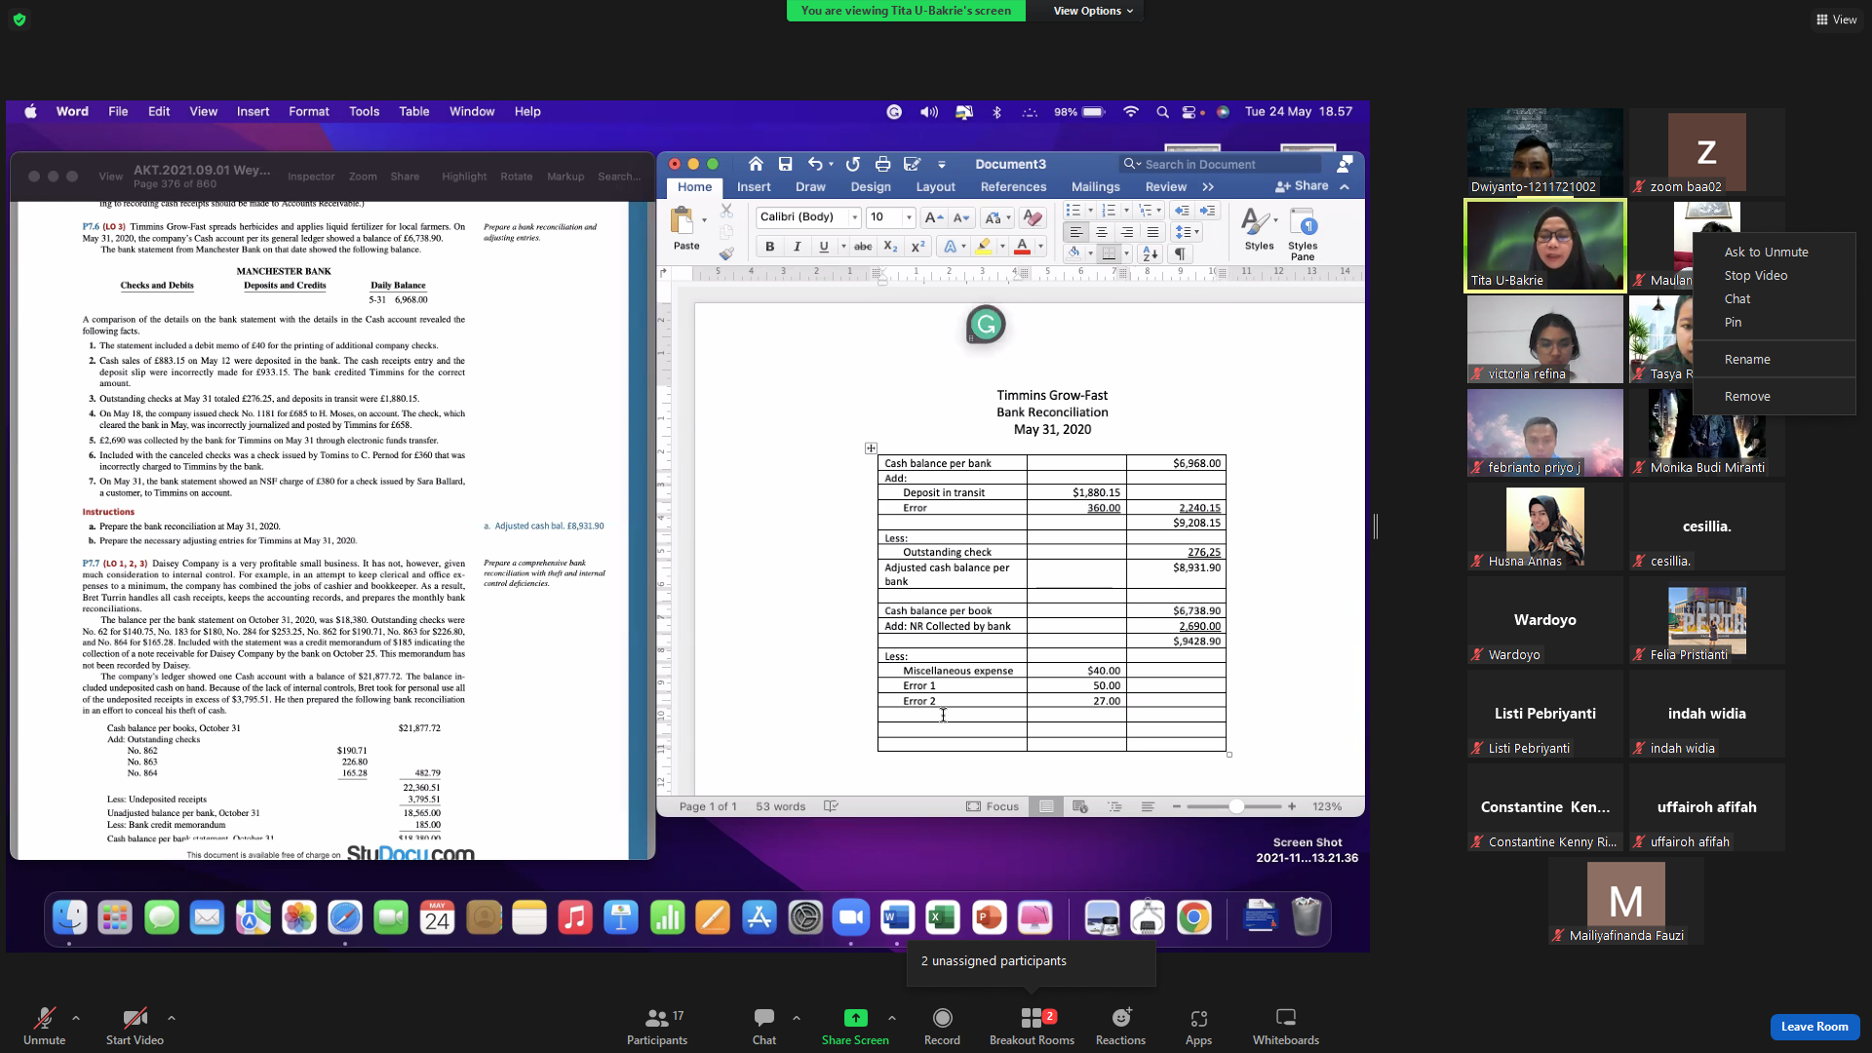
Task: Open the Zoom Chat panel
Action: tap(764, 1026)
